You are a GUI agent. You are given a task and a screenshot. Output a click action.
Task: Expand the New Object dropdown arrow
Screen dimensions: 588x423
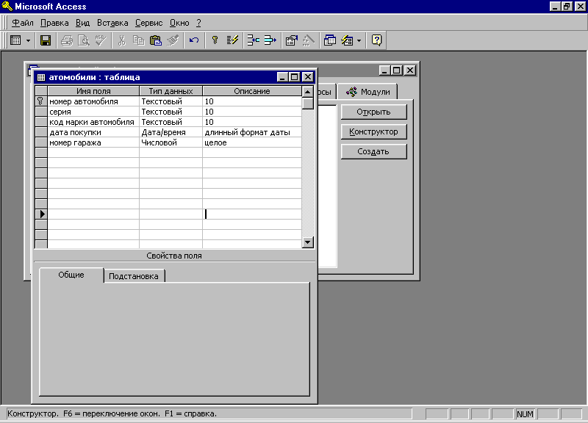[359, 40]
